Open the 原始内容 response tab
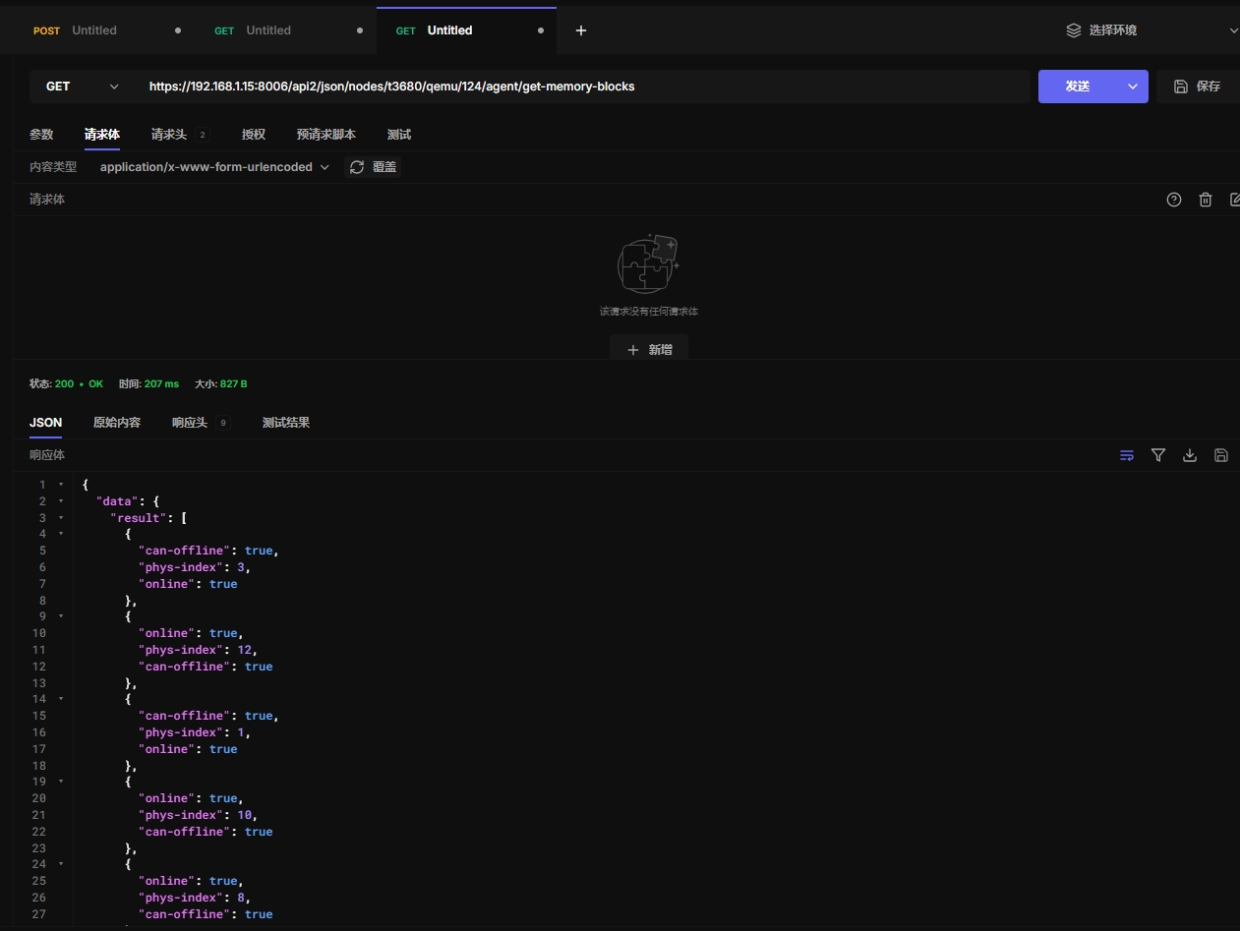 116,423
